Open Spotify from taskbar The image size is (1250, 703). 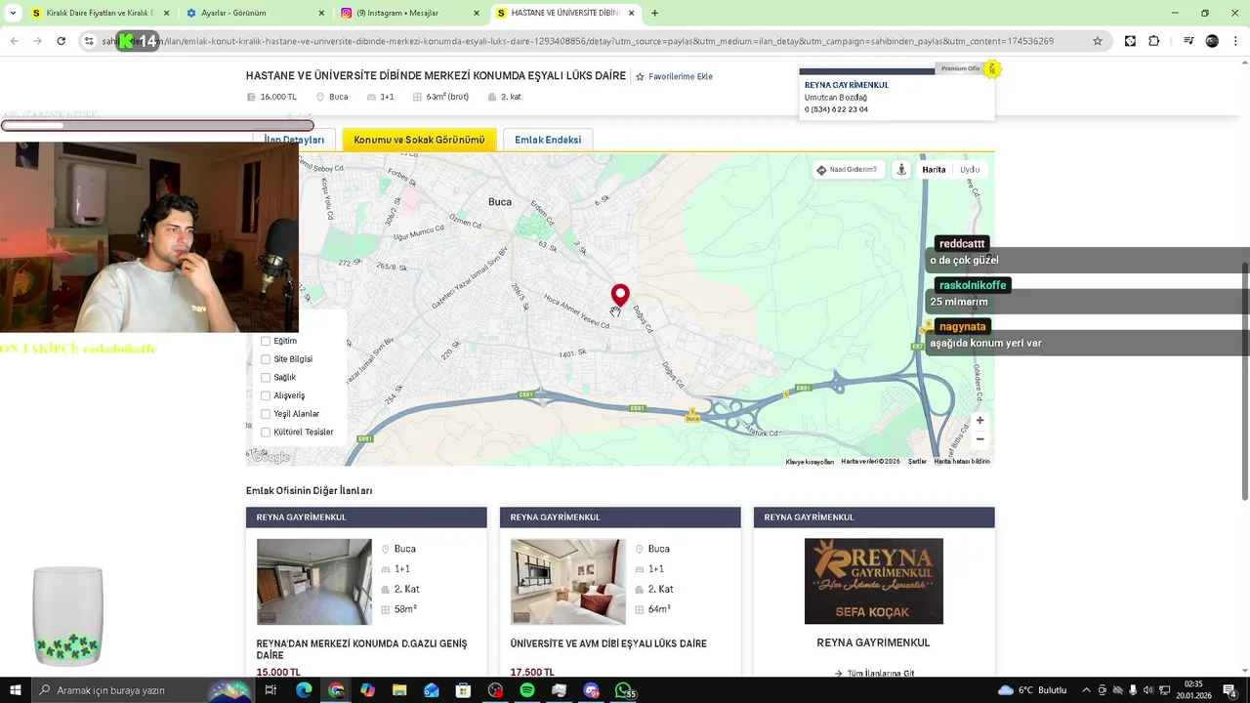coord(527,690)
